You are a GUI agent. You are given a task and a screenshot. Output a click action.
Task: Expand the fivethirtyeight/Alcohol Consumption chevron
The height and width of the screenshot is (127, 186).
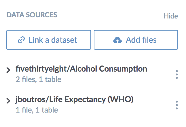coord(8,70)
